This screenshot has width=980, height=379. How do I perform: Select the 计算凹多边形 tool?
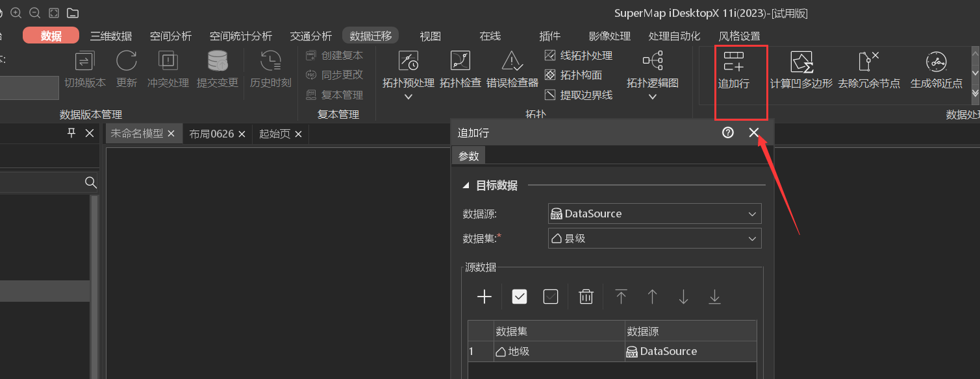(801, 62)
